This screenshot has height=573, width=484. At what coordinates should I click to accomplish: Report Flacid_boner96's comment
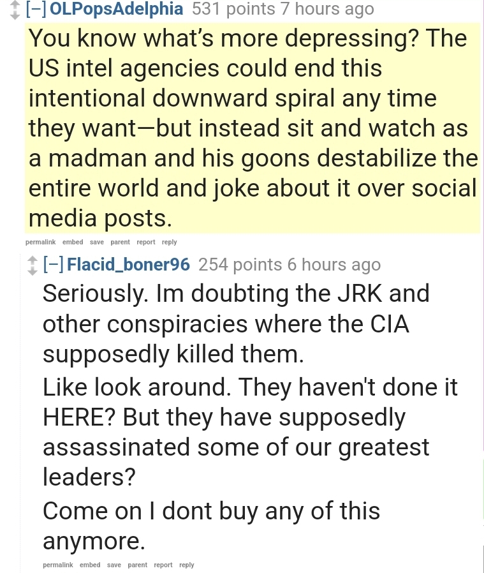pyautogui.click(x=163, y=565)
